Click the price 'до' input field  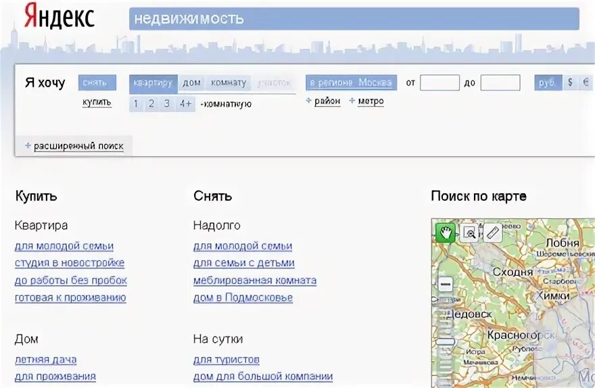tap(500, 82)
